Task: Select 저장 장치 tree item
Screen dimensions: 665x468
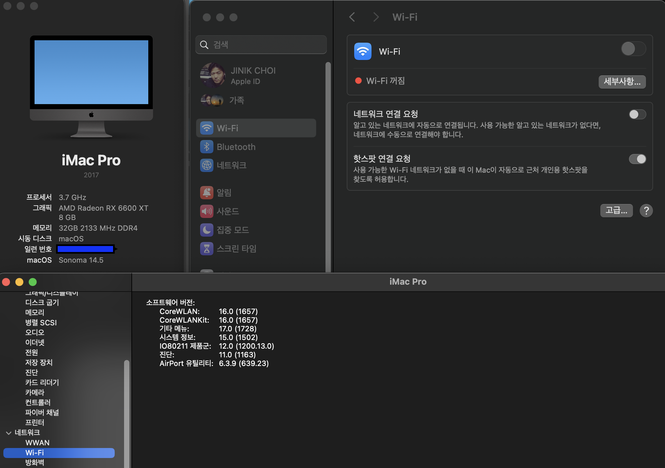Action: pos(39,362)
